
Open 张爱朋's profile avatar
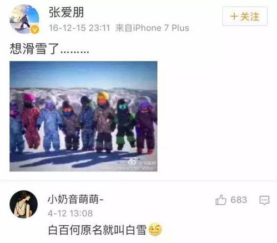coord(24,19)
